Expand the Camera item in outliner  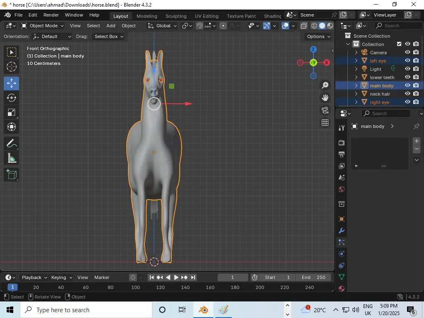[356, 53]
